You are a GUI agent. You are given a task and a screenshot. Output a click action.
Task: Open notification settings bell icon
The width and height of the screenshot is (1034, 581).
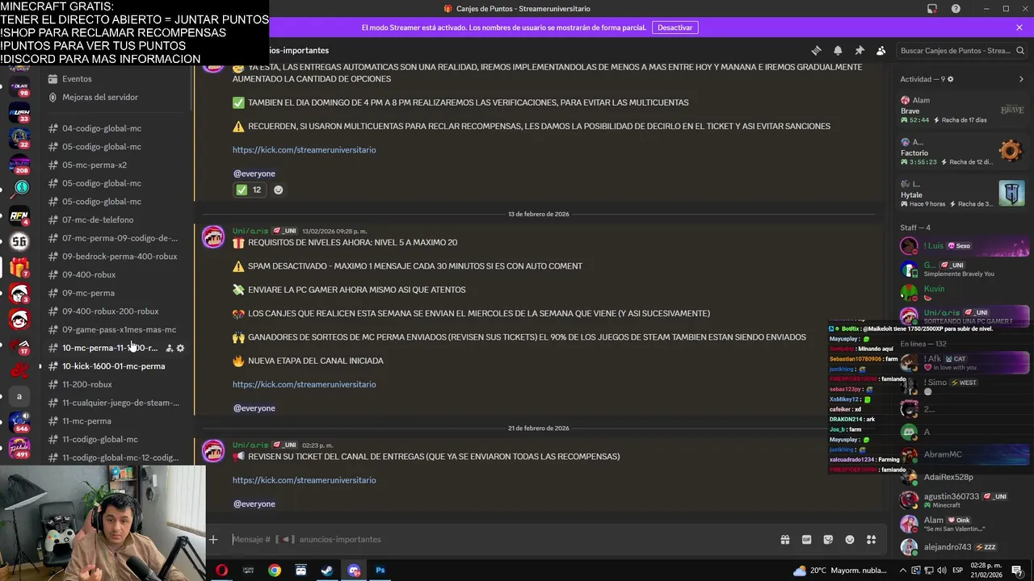[x=838, y=50]
